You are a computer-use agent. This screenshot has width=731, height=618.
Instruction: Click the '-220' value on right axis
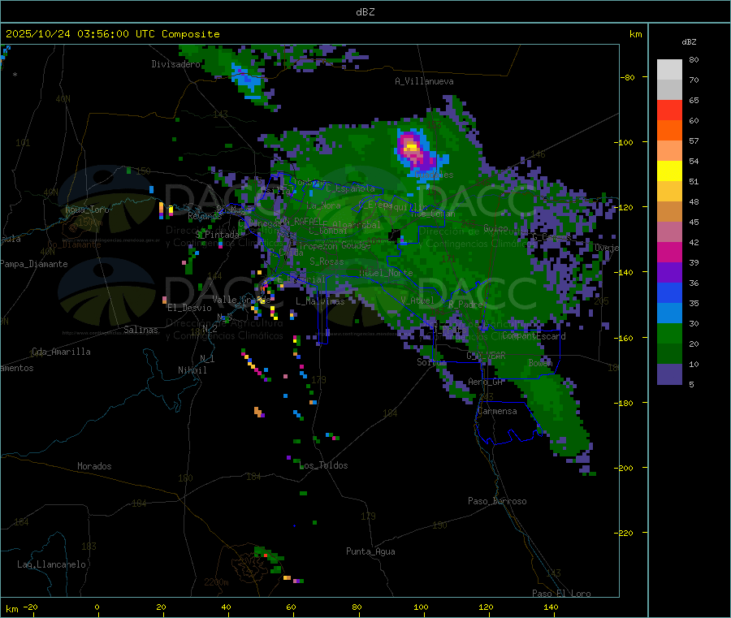coord(625,533)
